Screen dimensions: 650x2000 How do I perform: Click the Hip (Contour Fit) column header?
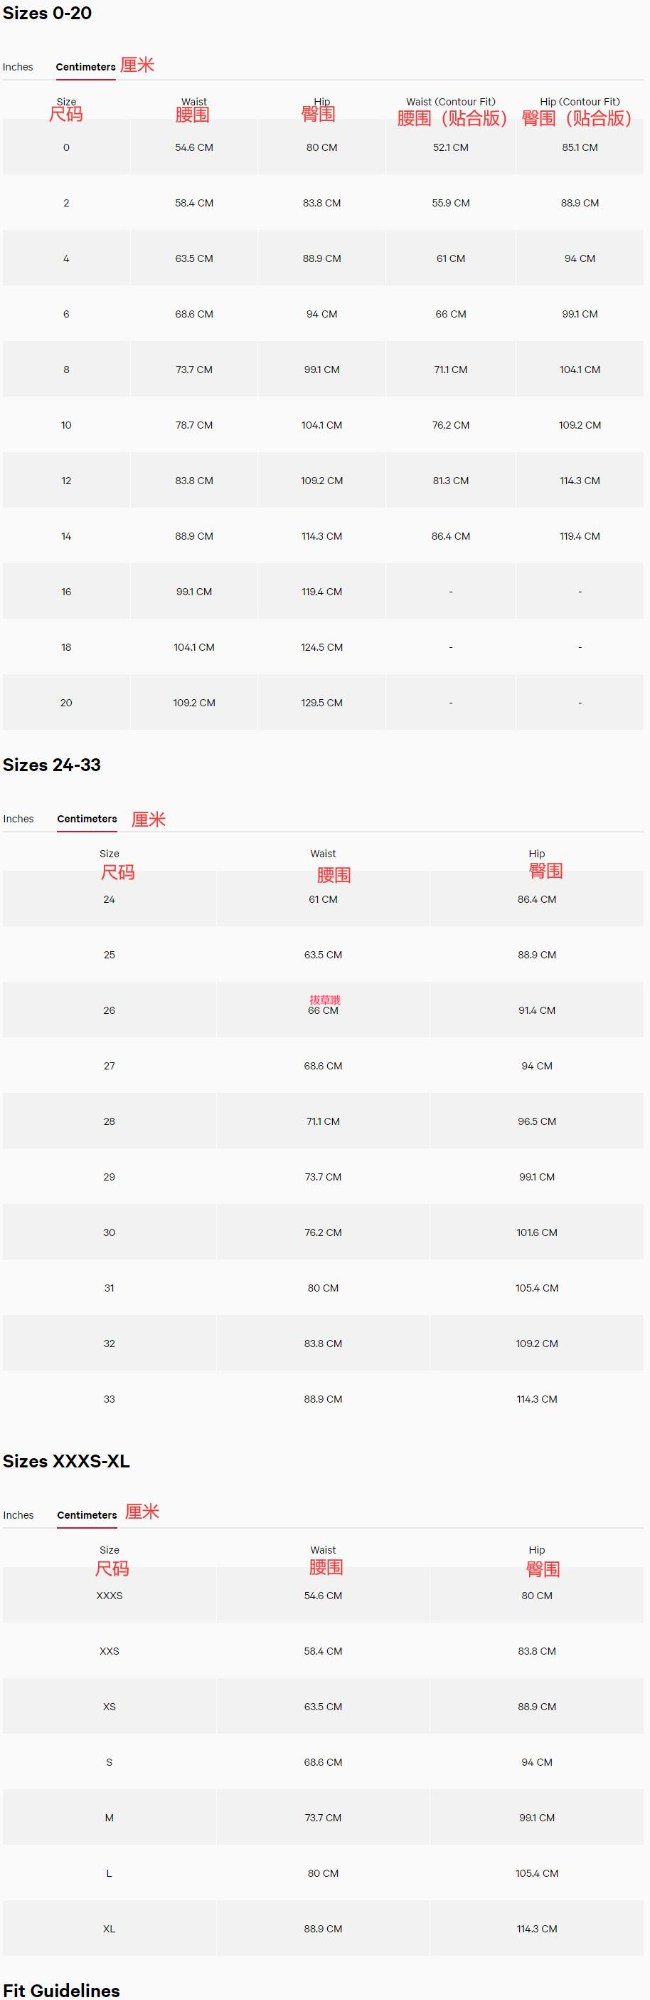580,102
